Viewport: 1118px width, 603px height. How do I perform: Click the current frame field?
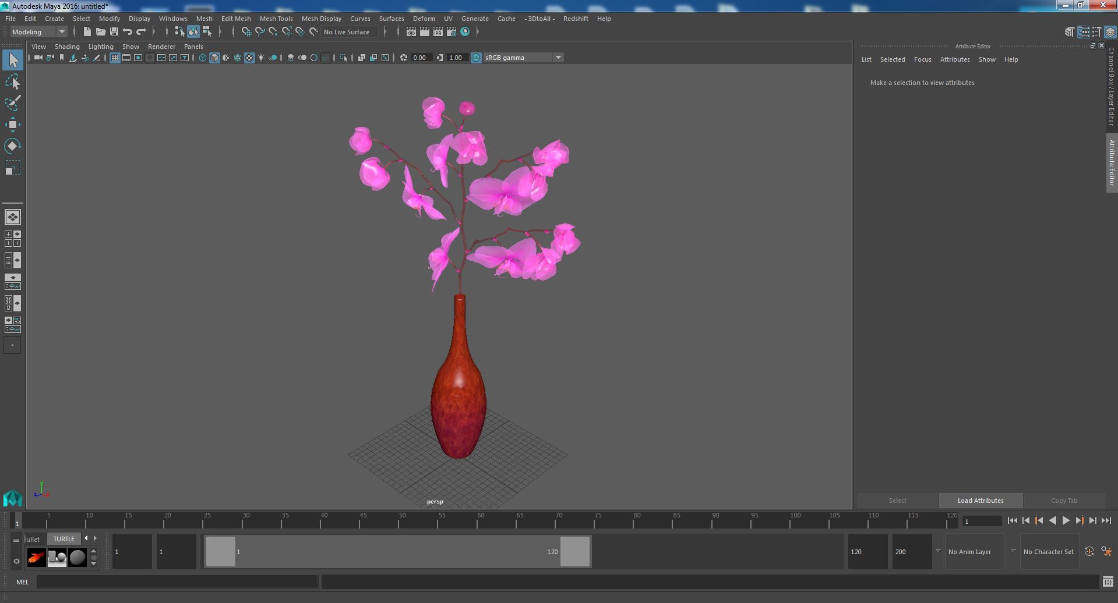[x=982, y=521]
